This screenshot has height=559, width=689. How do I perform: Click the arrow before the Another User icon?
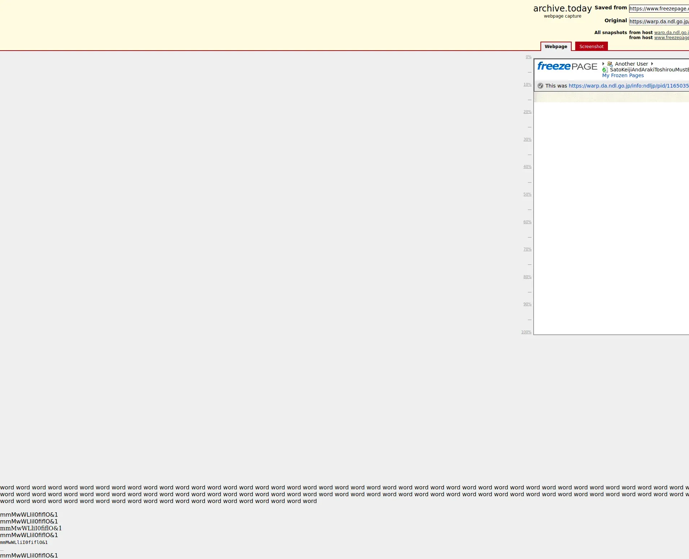pyautogui.click(x=603, y=64)
